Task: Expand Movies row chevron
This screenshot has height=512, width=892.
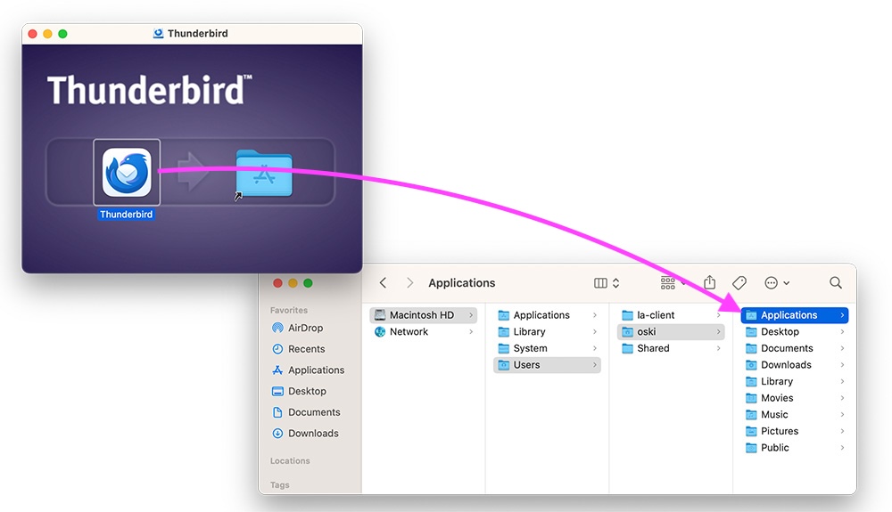Action: click(842, 398)
